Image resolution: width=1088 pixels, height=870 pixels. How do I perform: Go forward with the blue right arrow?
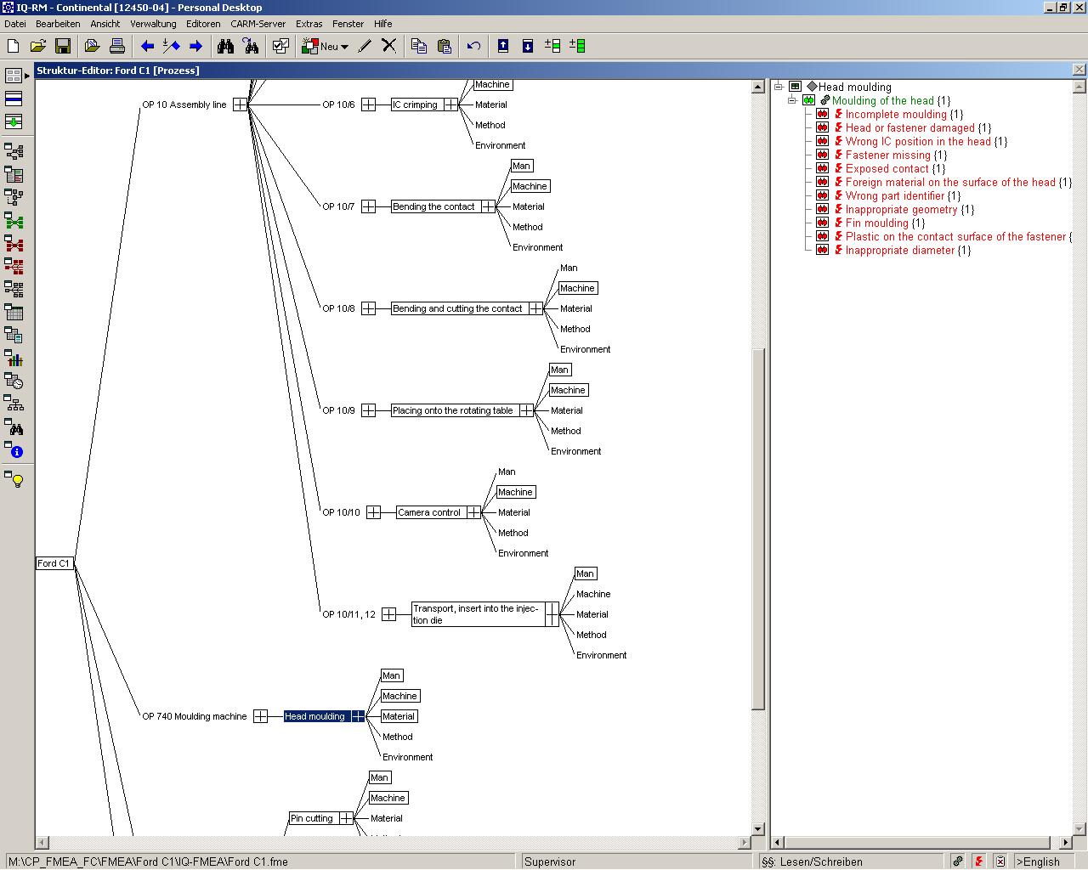(195, 46)
